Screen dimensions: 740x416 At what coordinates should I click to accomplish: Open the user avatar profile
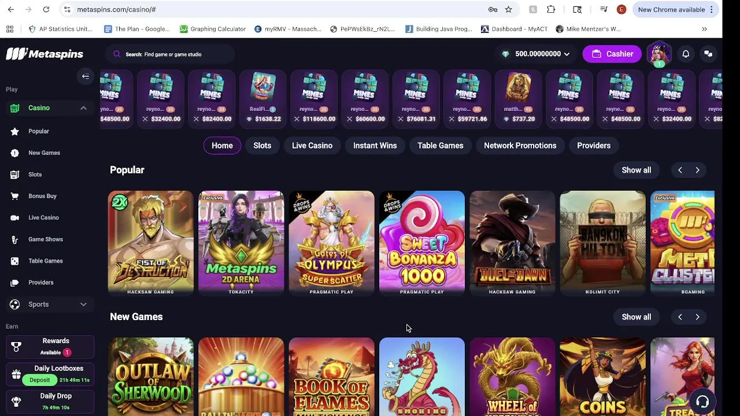[x=658, y=54]
